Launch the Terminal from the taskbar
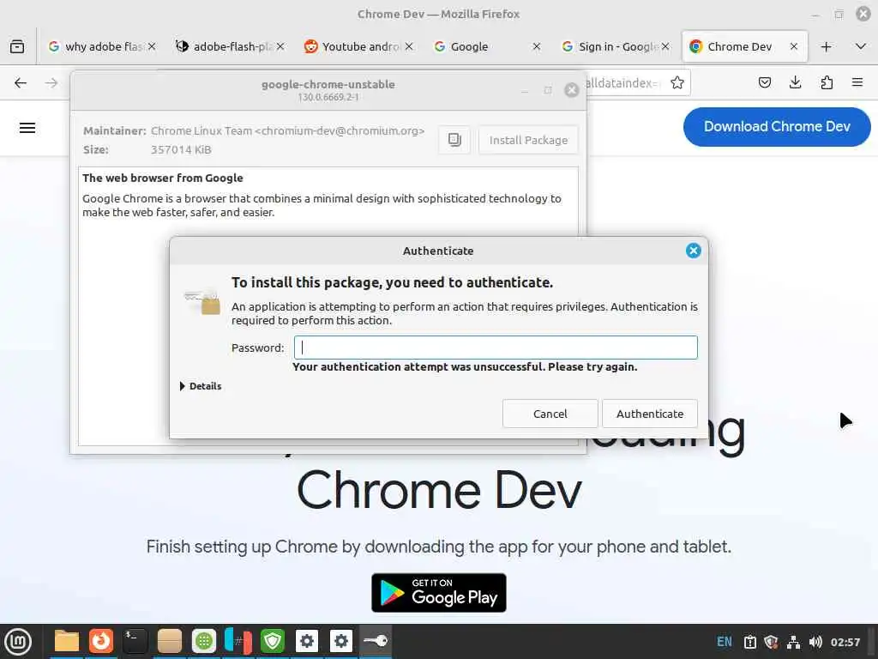 [x=135, y=641]
